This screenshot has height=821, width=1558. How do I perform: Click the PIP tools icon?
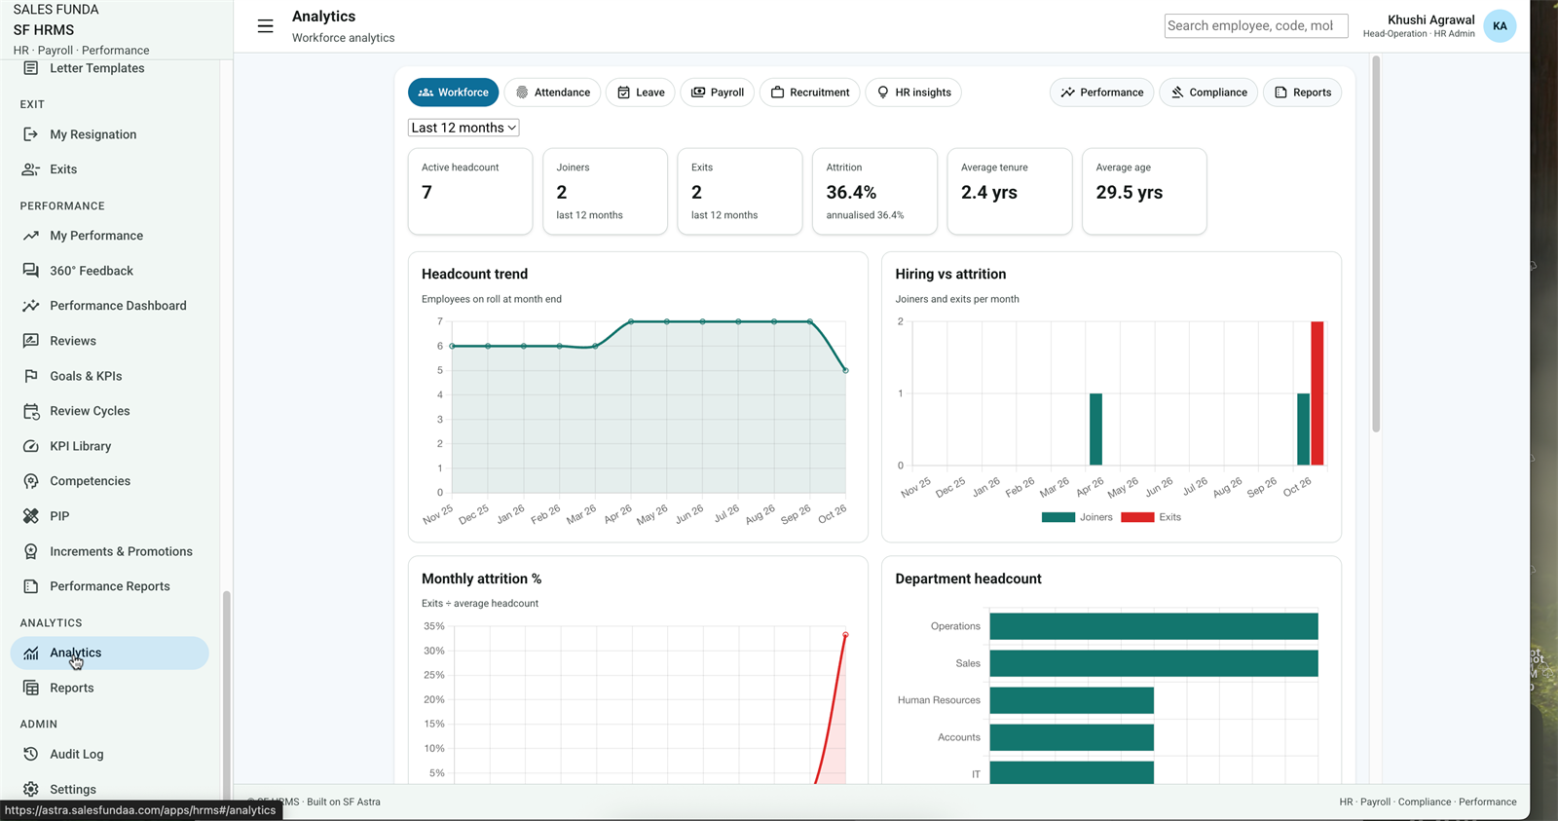31,516
